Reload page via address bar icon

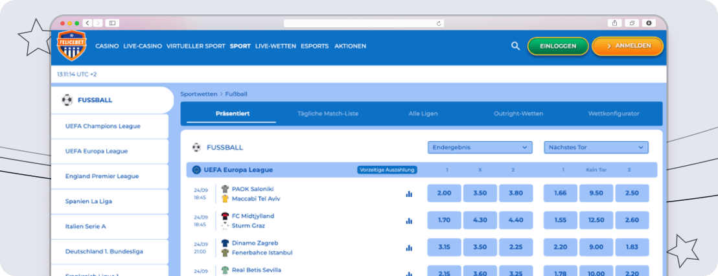[439, 23]
